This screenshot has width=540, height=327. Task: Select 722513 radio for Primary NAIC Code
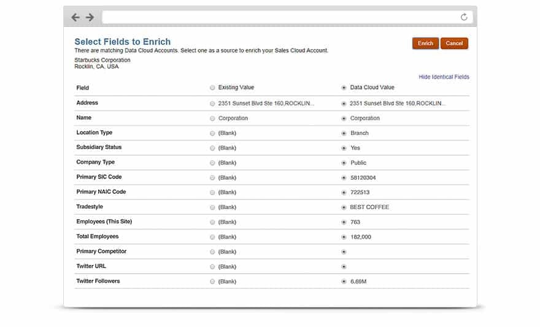click(x=344, y=193)
